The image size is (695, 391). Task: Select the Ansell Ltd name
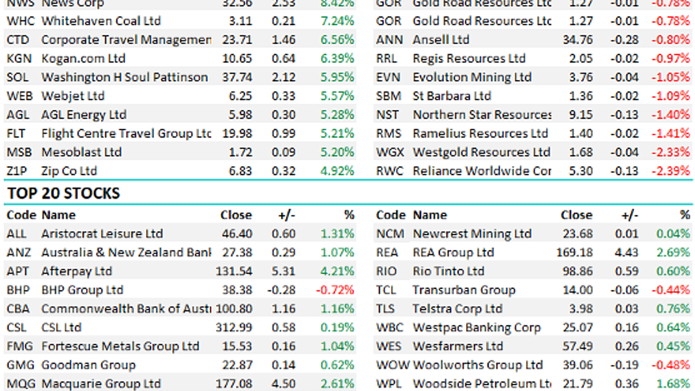[441, 40]
